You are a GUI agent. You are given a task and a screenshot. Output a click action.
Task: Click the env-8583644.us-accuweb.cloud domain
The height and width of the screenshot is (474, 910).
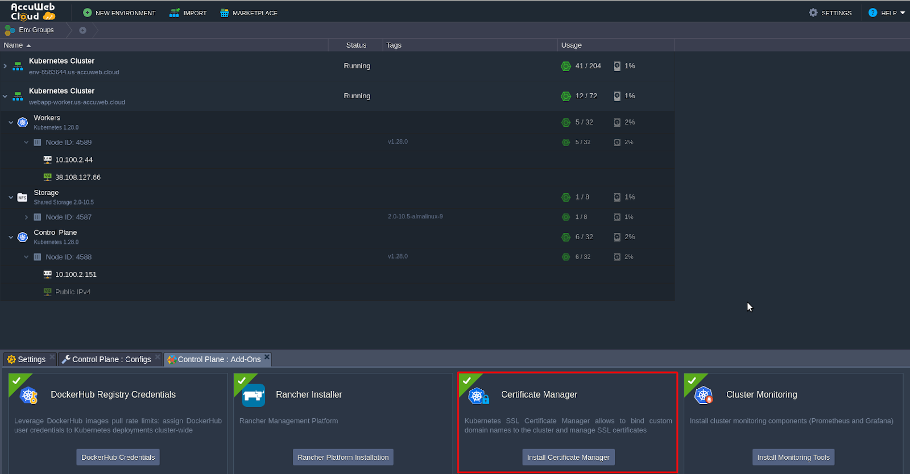coord(74,72)
